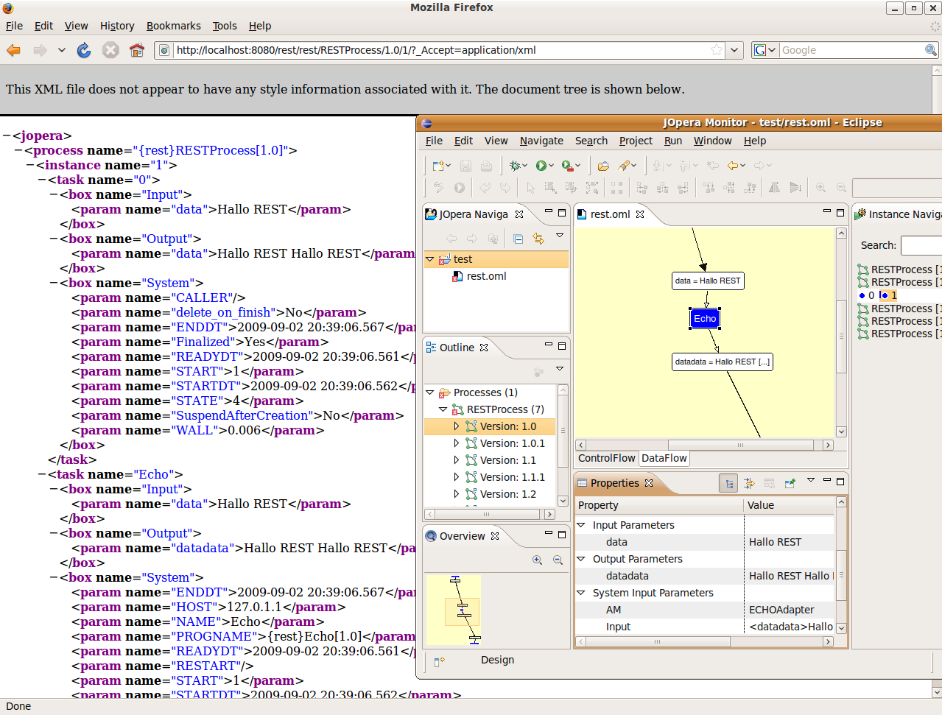Image resolution: width=942 pixels, height=715 pixels.
Task: Click Link with Editor icon in JOpera Navigator
Action: (538, 239)
